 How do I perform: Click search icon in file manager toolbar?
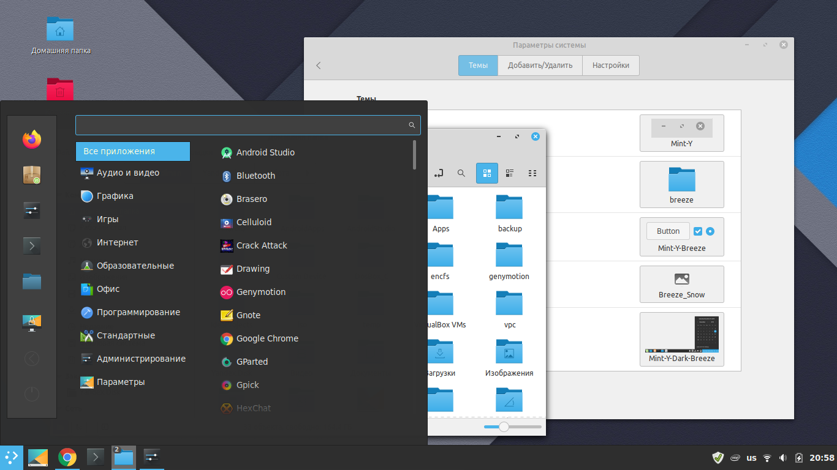coord(461,174)
